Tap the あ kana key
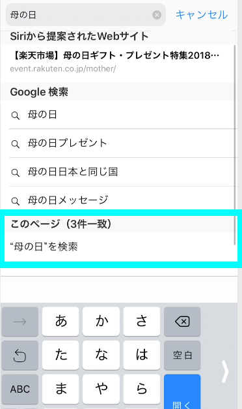242x409 pixels. (x=60, y=322)
